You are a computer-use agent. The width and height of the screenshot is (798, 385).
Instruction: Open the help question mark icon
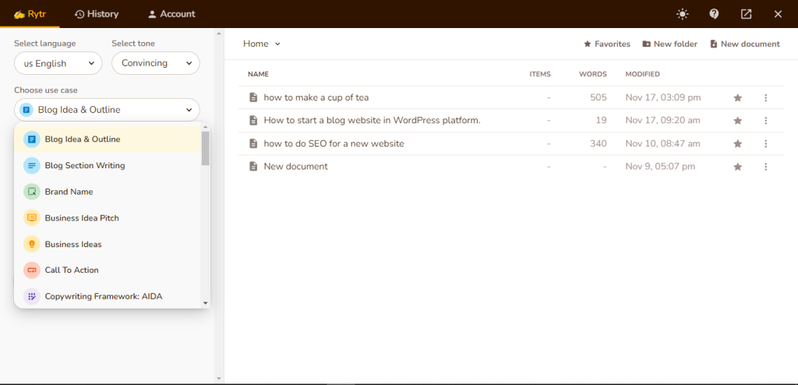pos(714,14)
